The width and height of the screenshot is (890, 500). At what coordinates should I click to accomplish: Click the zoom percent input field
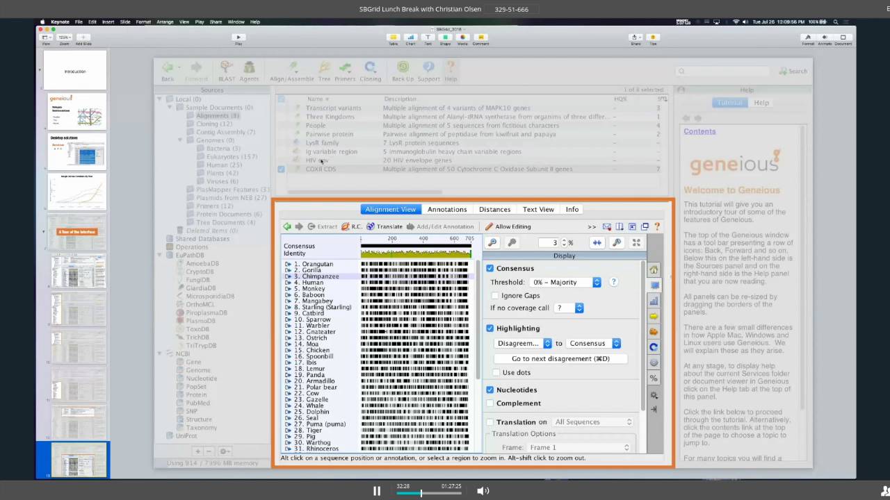[x=549, y=242]
